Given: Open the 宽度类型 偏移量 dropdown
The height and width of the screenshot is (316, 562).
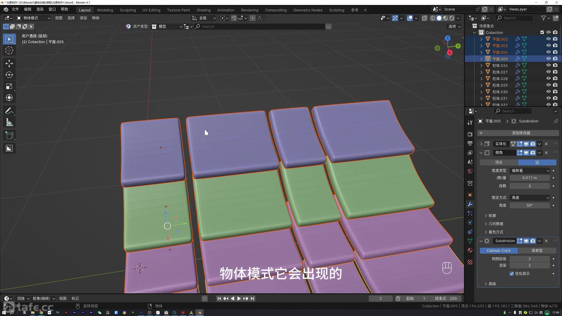Looking at the screenshot, I should click(530, 171).
